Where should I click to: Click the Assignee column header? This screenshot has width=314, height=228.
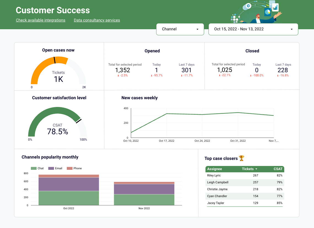215,169
